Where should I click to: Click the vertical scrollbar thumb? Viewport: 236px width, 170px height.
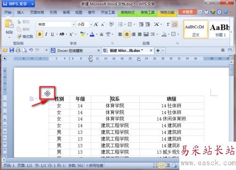(x=231, y=70)
